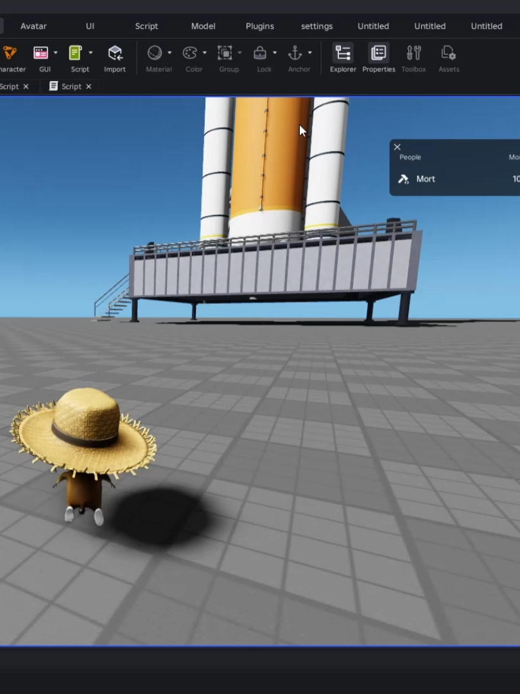
Task: Expand the Script toolbar dropdown arrow
Action: pos(91,53)
